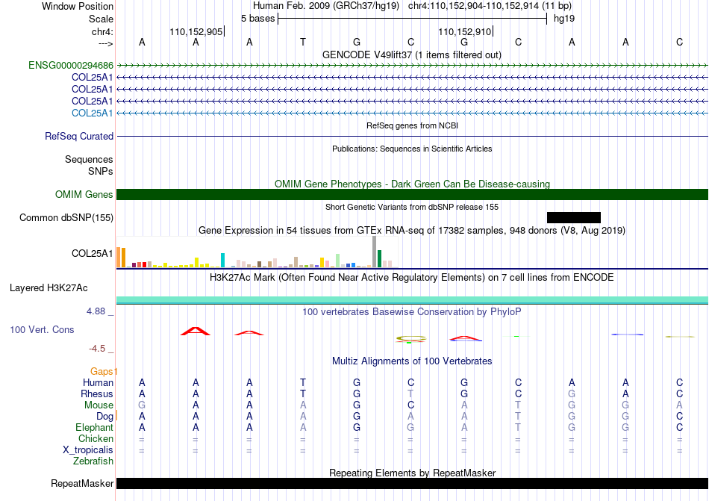This screenshot has height=501, width=709.
Task: Open the light blue COL25A1 transcript label
Action: pyautogui.click(x=93, y=113)
